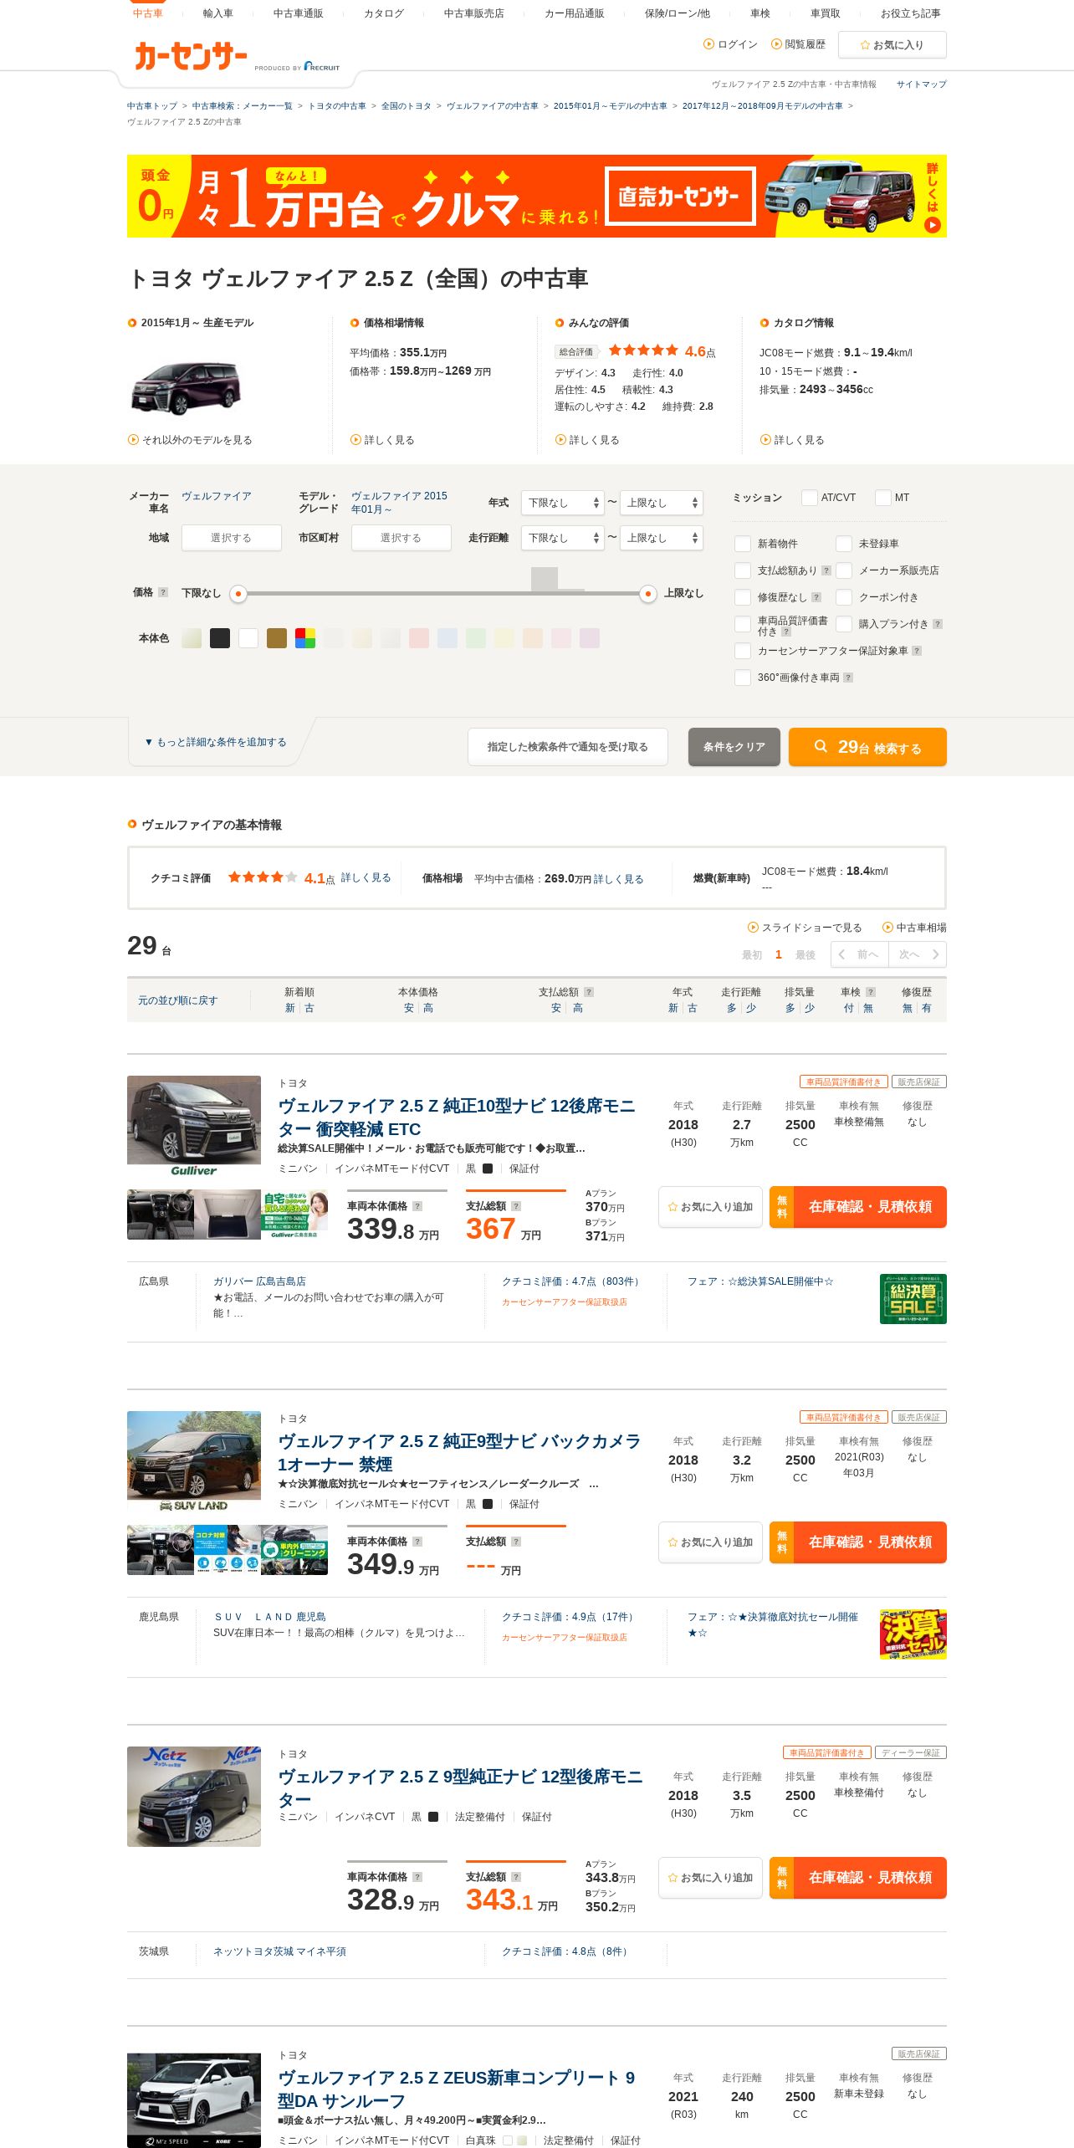
Task: Open 車買取 top menu item
Action: (825, 13)
